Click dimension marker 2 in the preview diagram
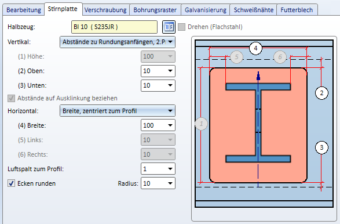The height and width of the screenshot is (224, 340). coord(321,93)
